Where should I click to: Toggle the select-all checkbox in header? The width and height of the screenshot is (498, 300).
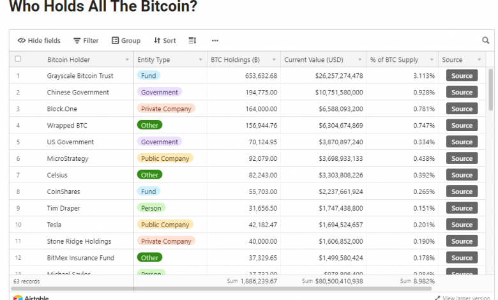pos(18,59)
